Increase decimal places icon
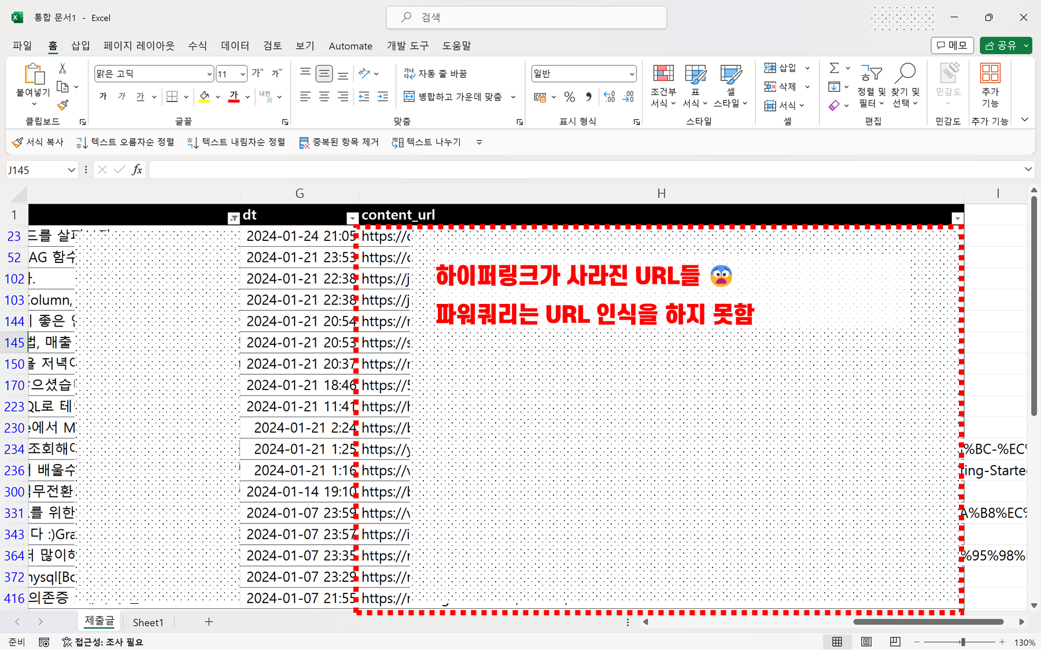This screenshot has width=1041, height=650. [609, 97]
